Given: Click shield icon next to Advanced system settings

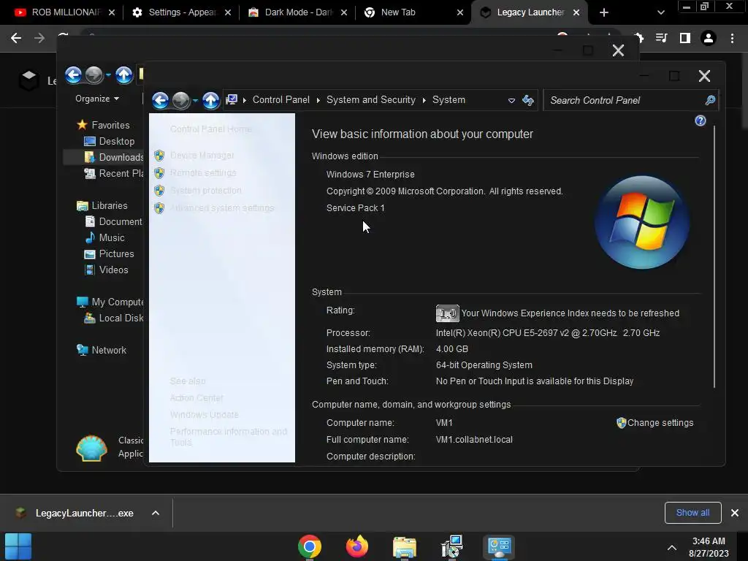Looking at the screenshot, I should tap(159, 208).
